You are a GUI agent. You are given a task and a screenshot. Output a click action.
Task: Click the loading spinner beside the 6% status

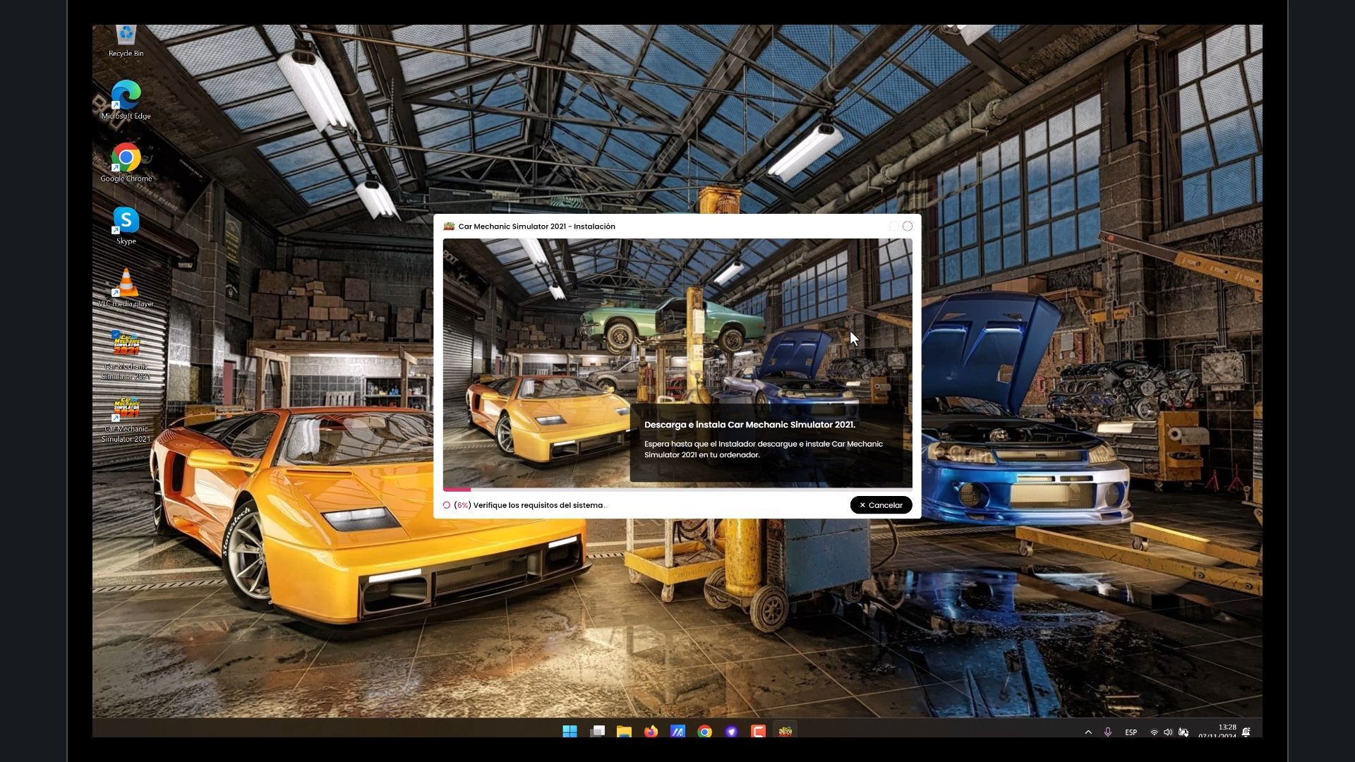coord(447,505)
